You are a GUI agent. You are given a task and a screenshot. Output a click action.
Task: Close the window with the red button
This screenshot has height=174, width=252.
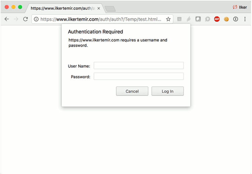click(x=7, y=7)
